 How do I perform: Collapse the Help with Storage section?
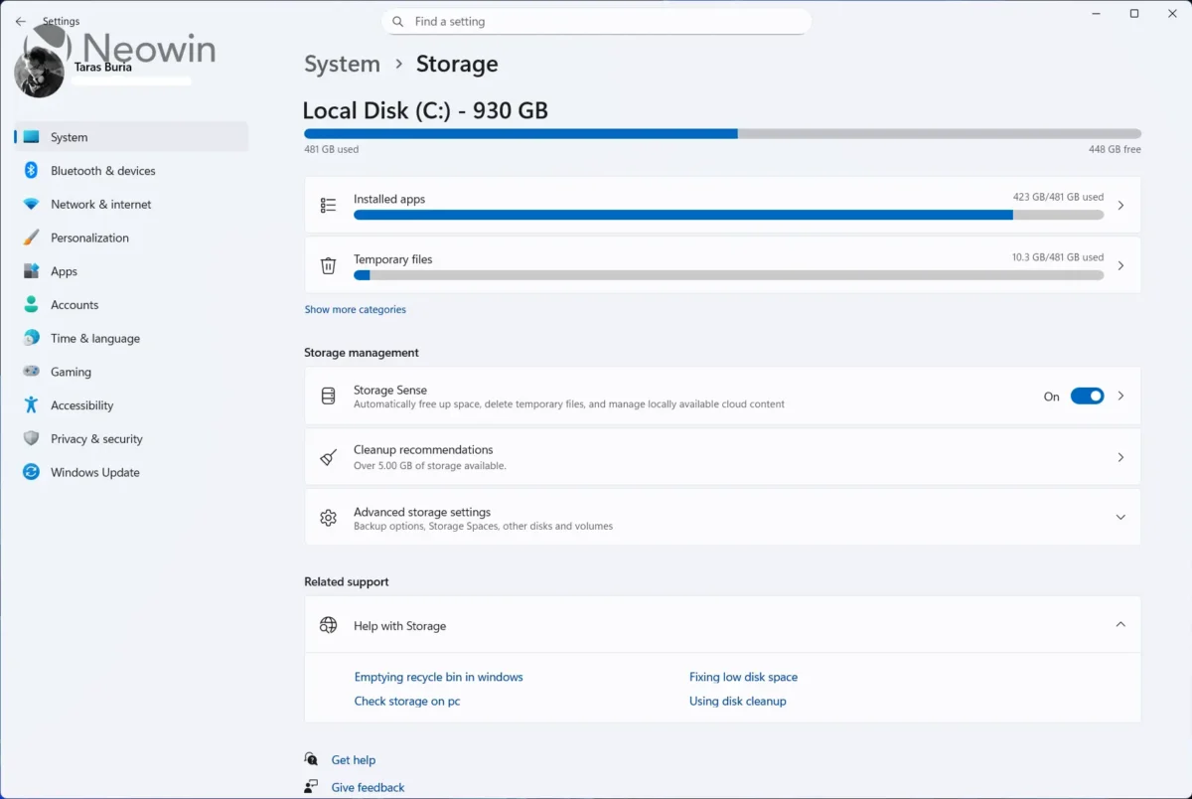pyautogui.click(x=1120, y=625)
